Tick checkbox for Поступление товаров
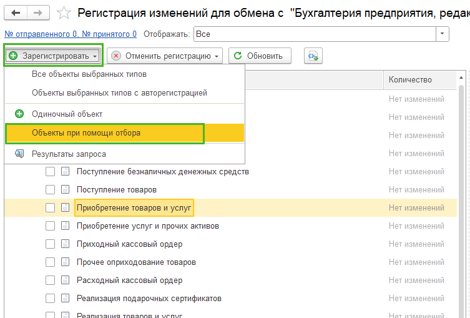The width and height of the screenshot is (470, 318). (50, 189)
